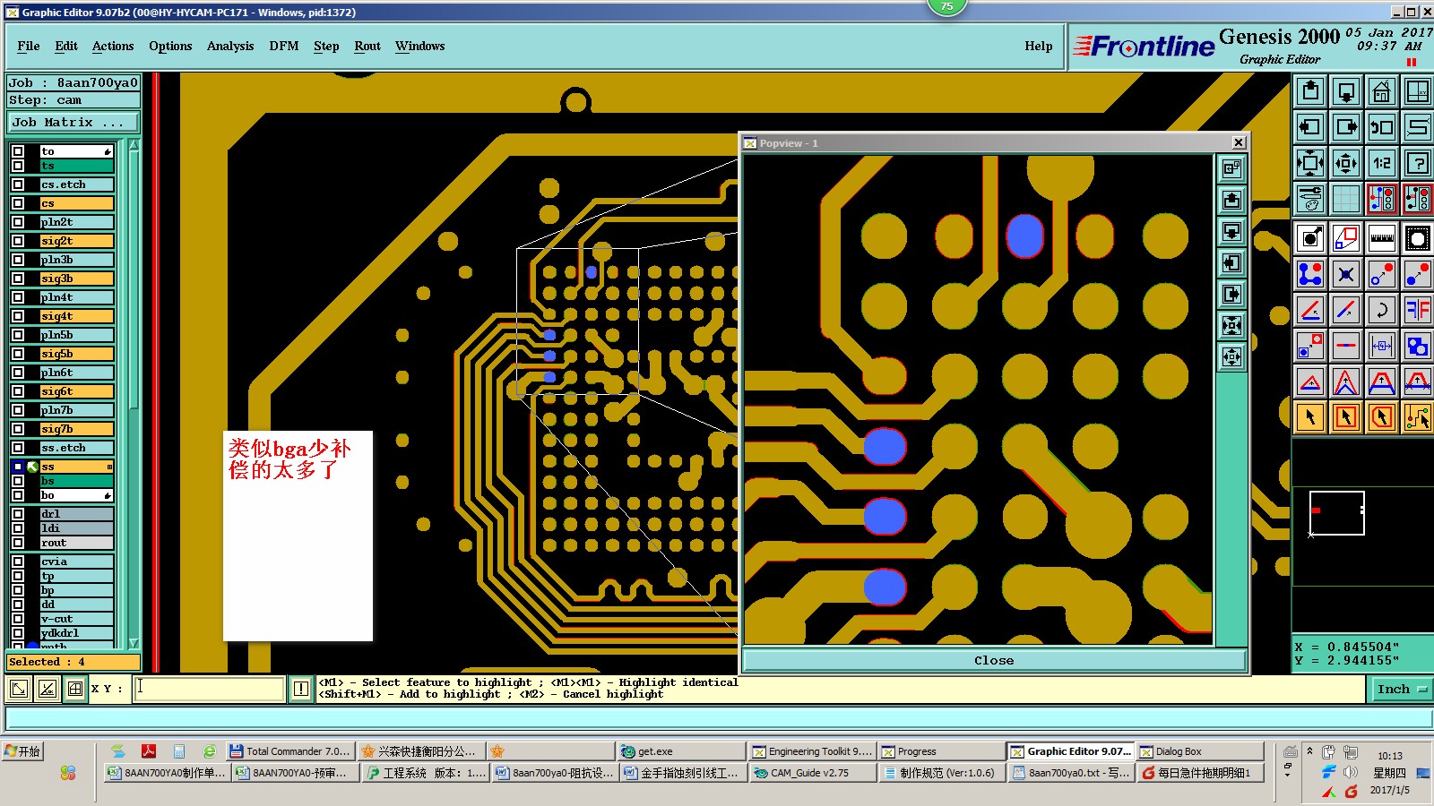The width and height of the screenshot is (1434, 806).
Task: Click the Windows Start (开始) button
Action: point(23,751)
